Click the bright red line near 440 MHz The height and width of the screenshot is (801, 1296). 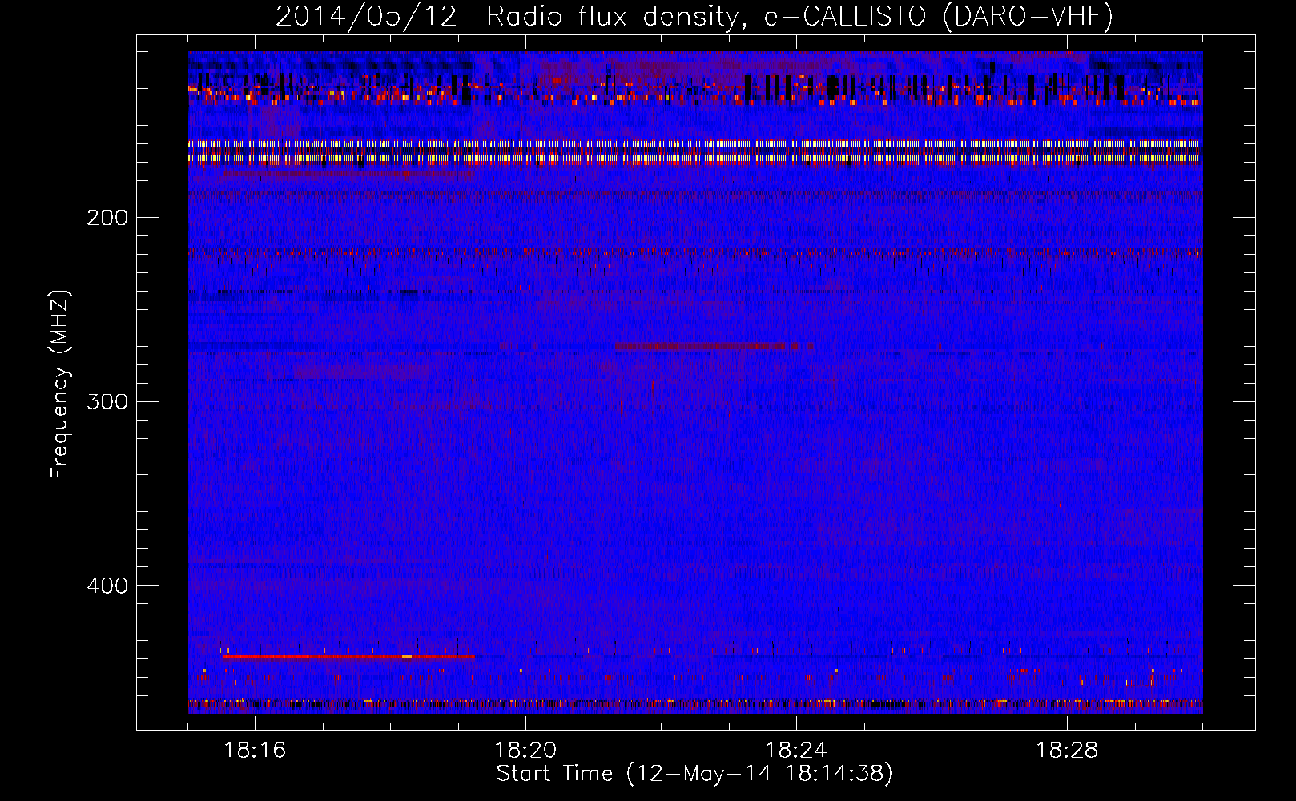coord(320,657)
